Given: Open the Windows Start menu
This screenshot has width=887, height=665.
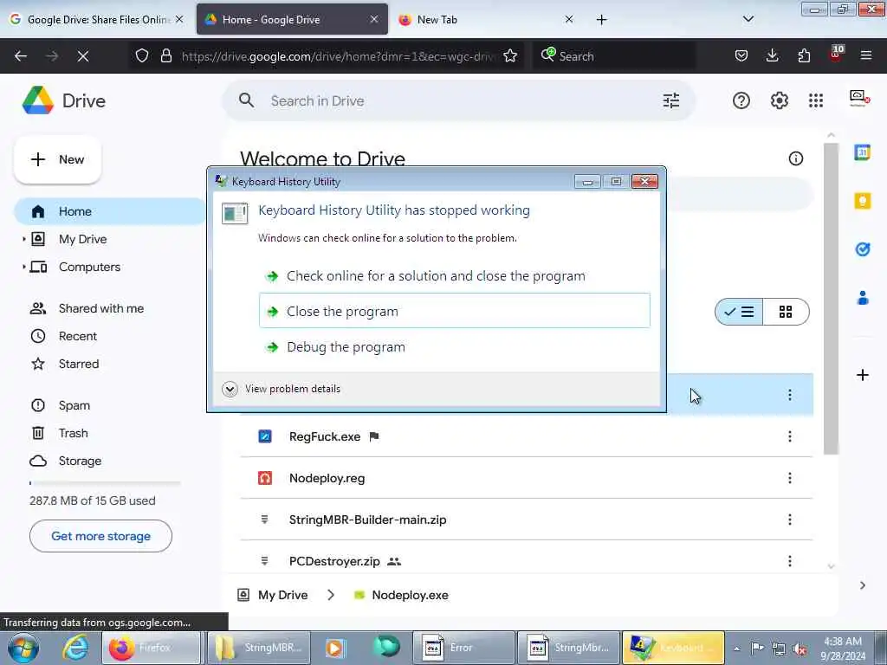Looking at the screenshot, I should 23,648.
